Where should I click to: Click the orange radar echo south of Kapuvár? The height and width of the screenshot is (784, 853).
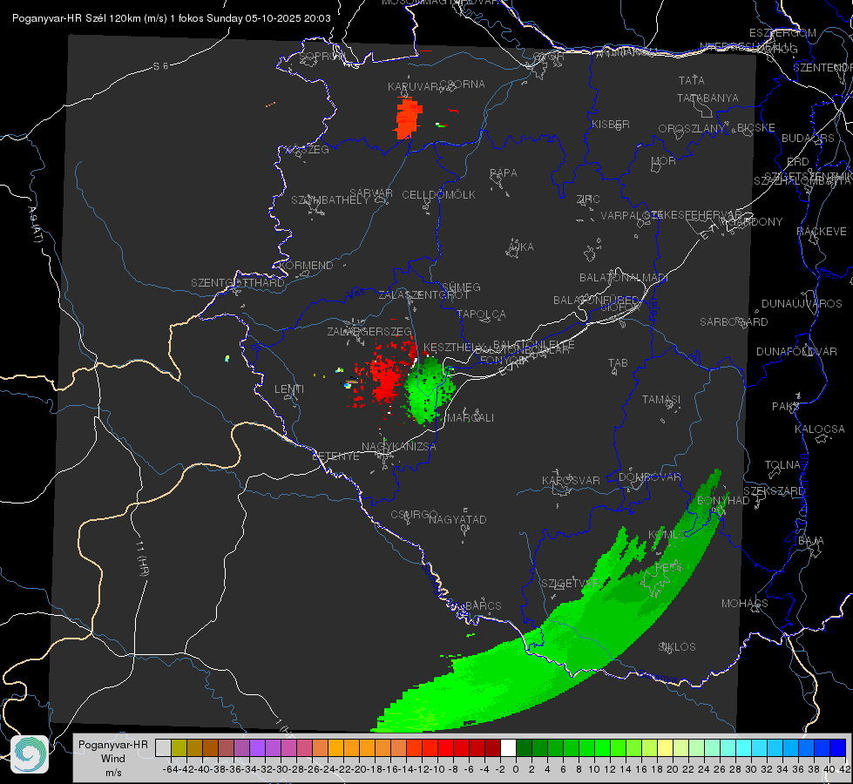tap(408, 118)
